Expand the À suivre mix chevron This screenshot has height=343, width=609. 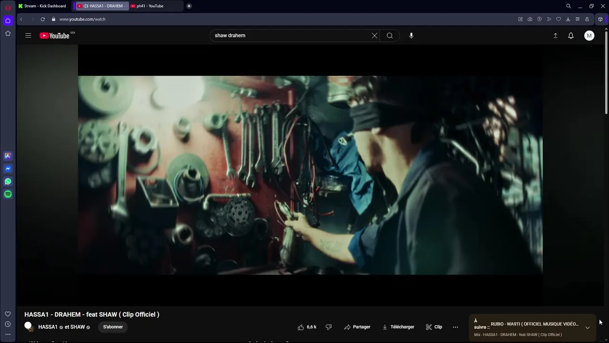(x=588, y=328)
